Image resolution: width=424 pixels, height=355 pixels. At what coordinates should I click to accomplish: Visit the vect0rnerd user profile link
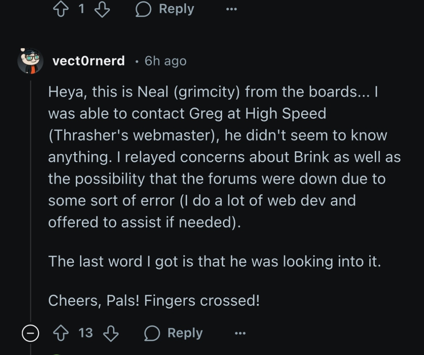point(88,61)
